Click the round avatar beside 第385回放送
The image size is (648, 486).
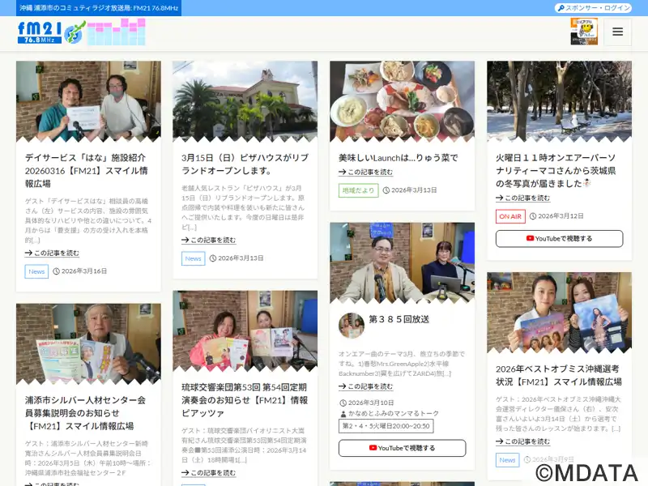tap(352, 326)
